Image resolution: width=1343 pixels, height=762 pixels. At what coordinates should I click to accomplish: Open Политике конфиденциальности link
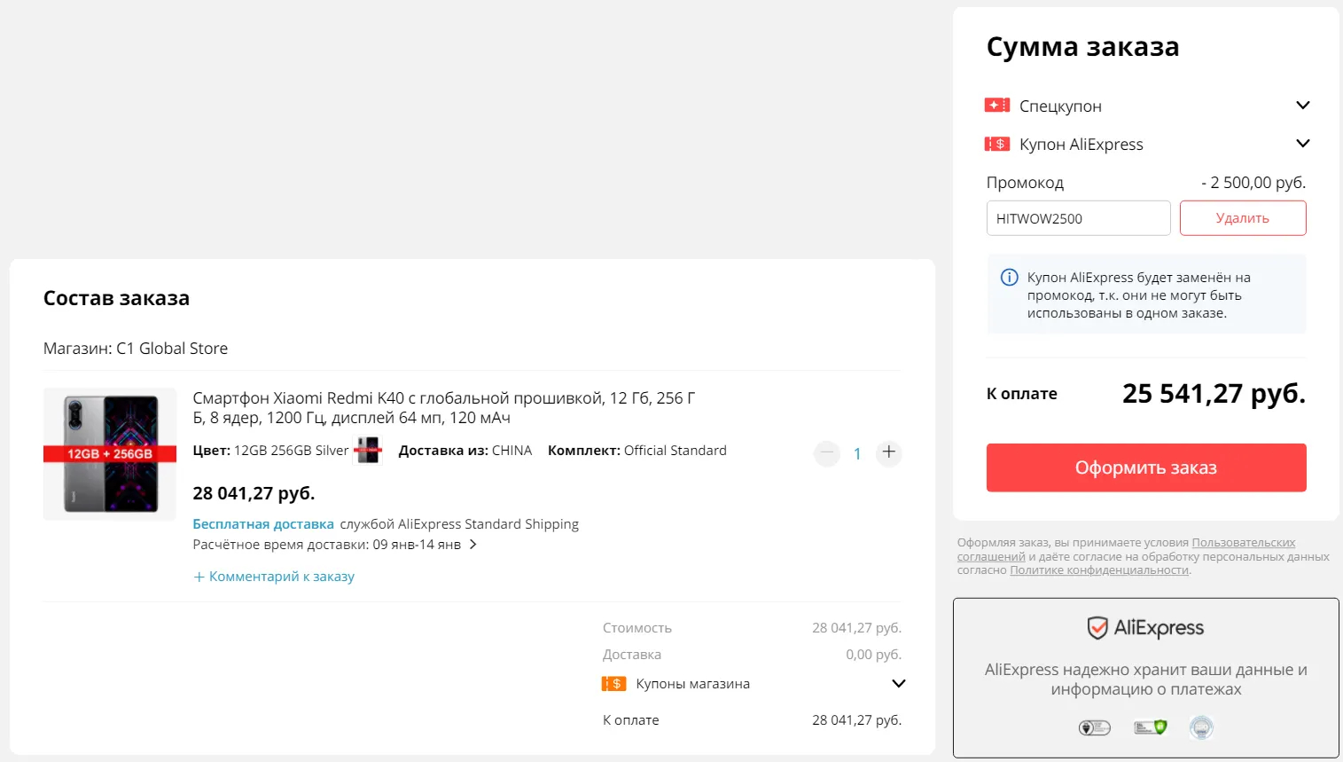tap(1099, 570)
